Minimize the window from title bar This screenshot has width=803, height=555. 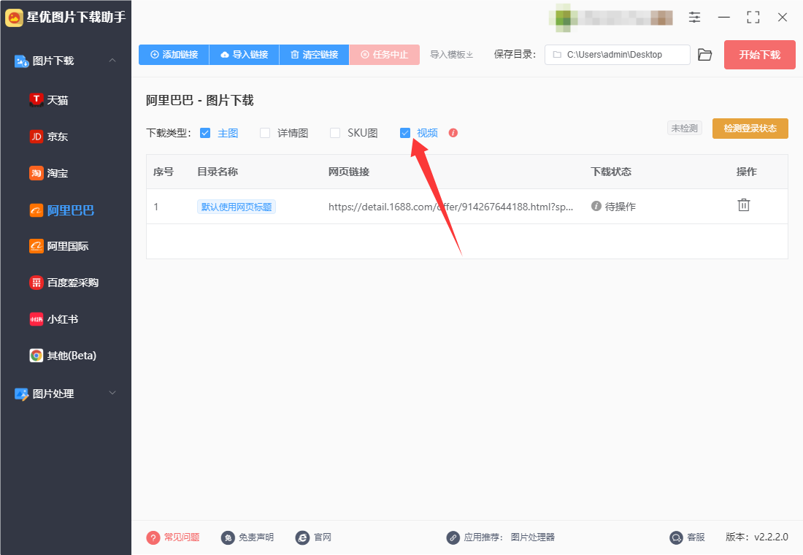coord(724,18)
